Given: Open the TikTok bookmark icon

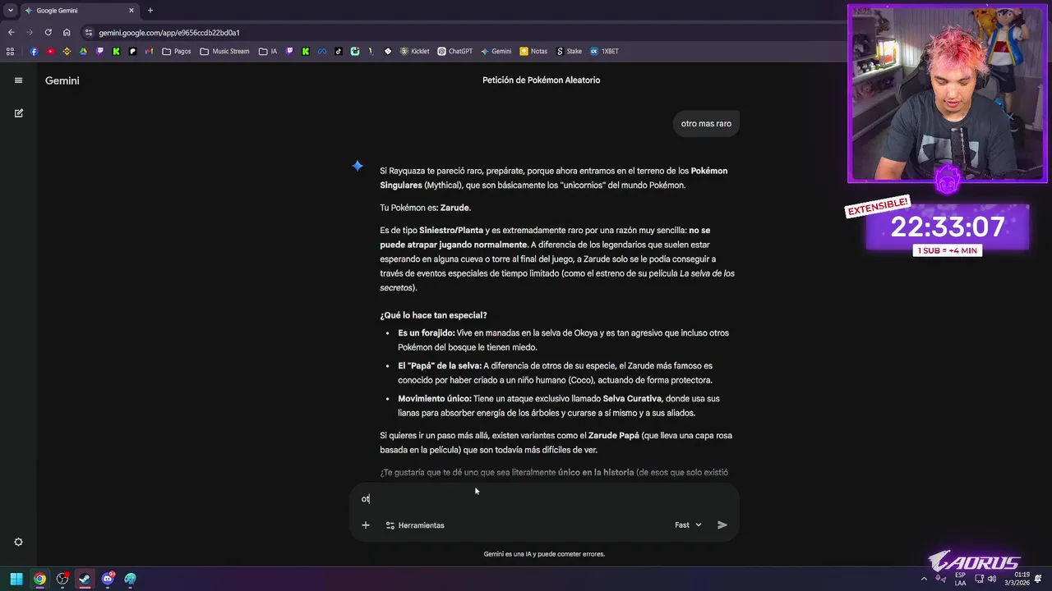Looking at the screenshot, I should click(339, 51).
